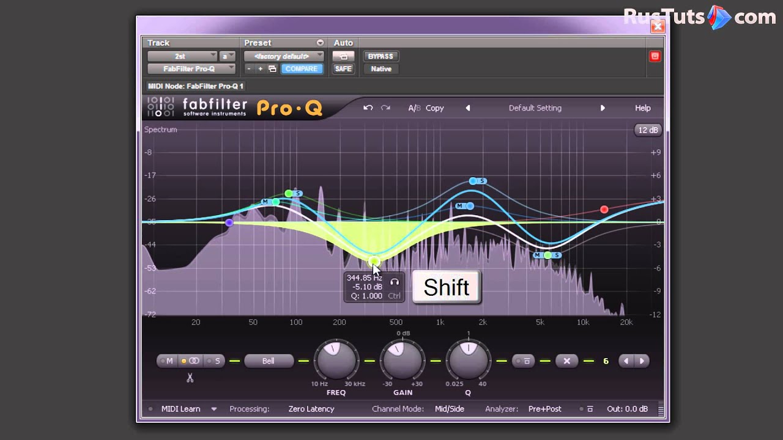This screenshot has width=783, height=440.
Task: Click the plugin settings select icon
Action: tap(272, 69)
